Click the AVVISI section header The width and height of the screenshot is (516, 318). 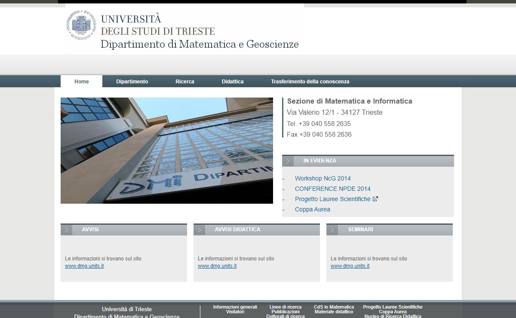pos(124,230)
